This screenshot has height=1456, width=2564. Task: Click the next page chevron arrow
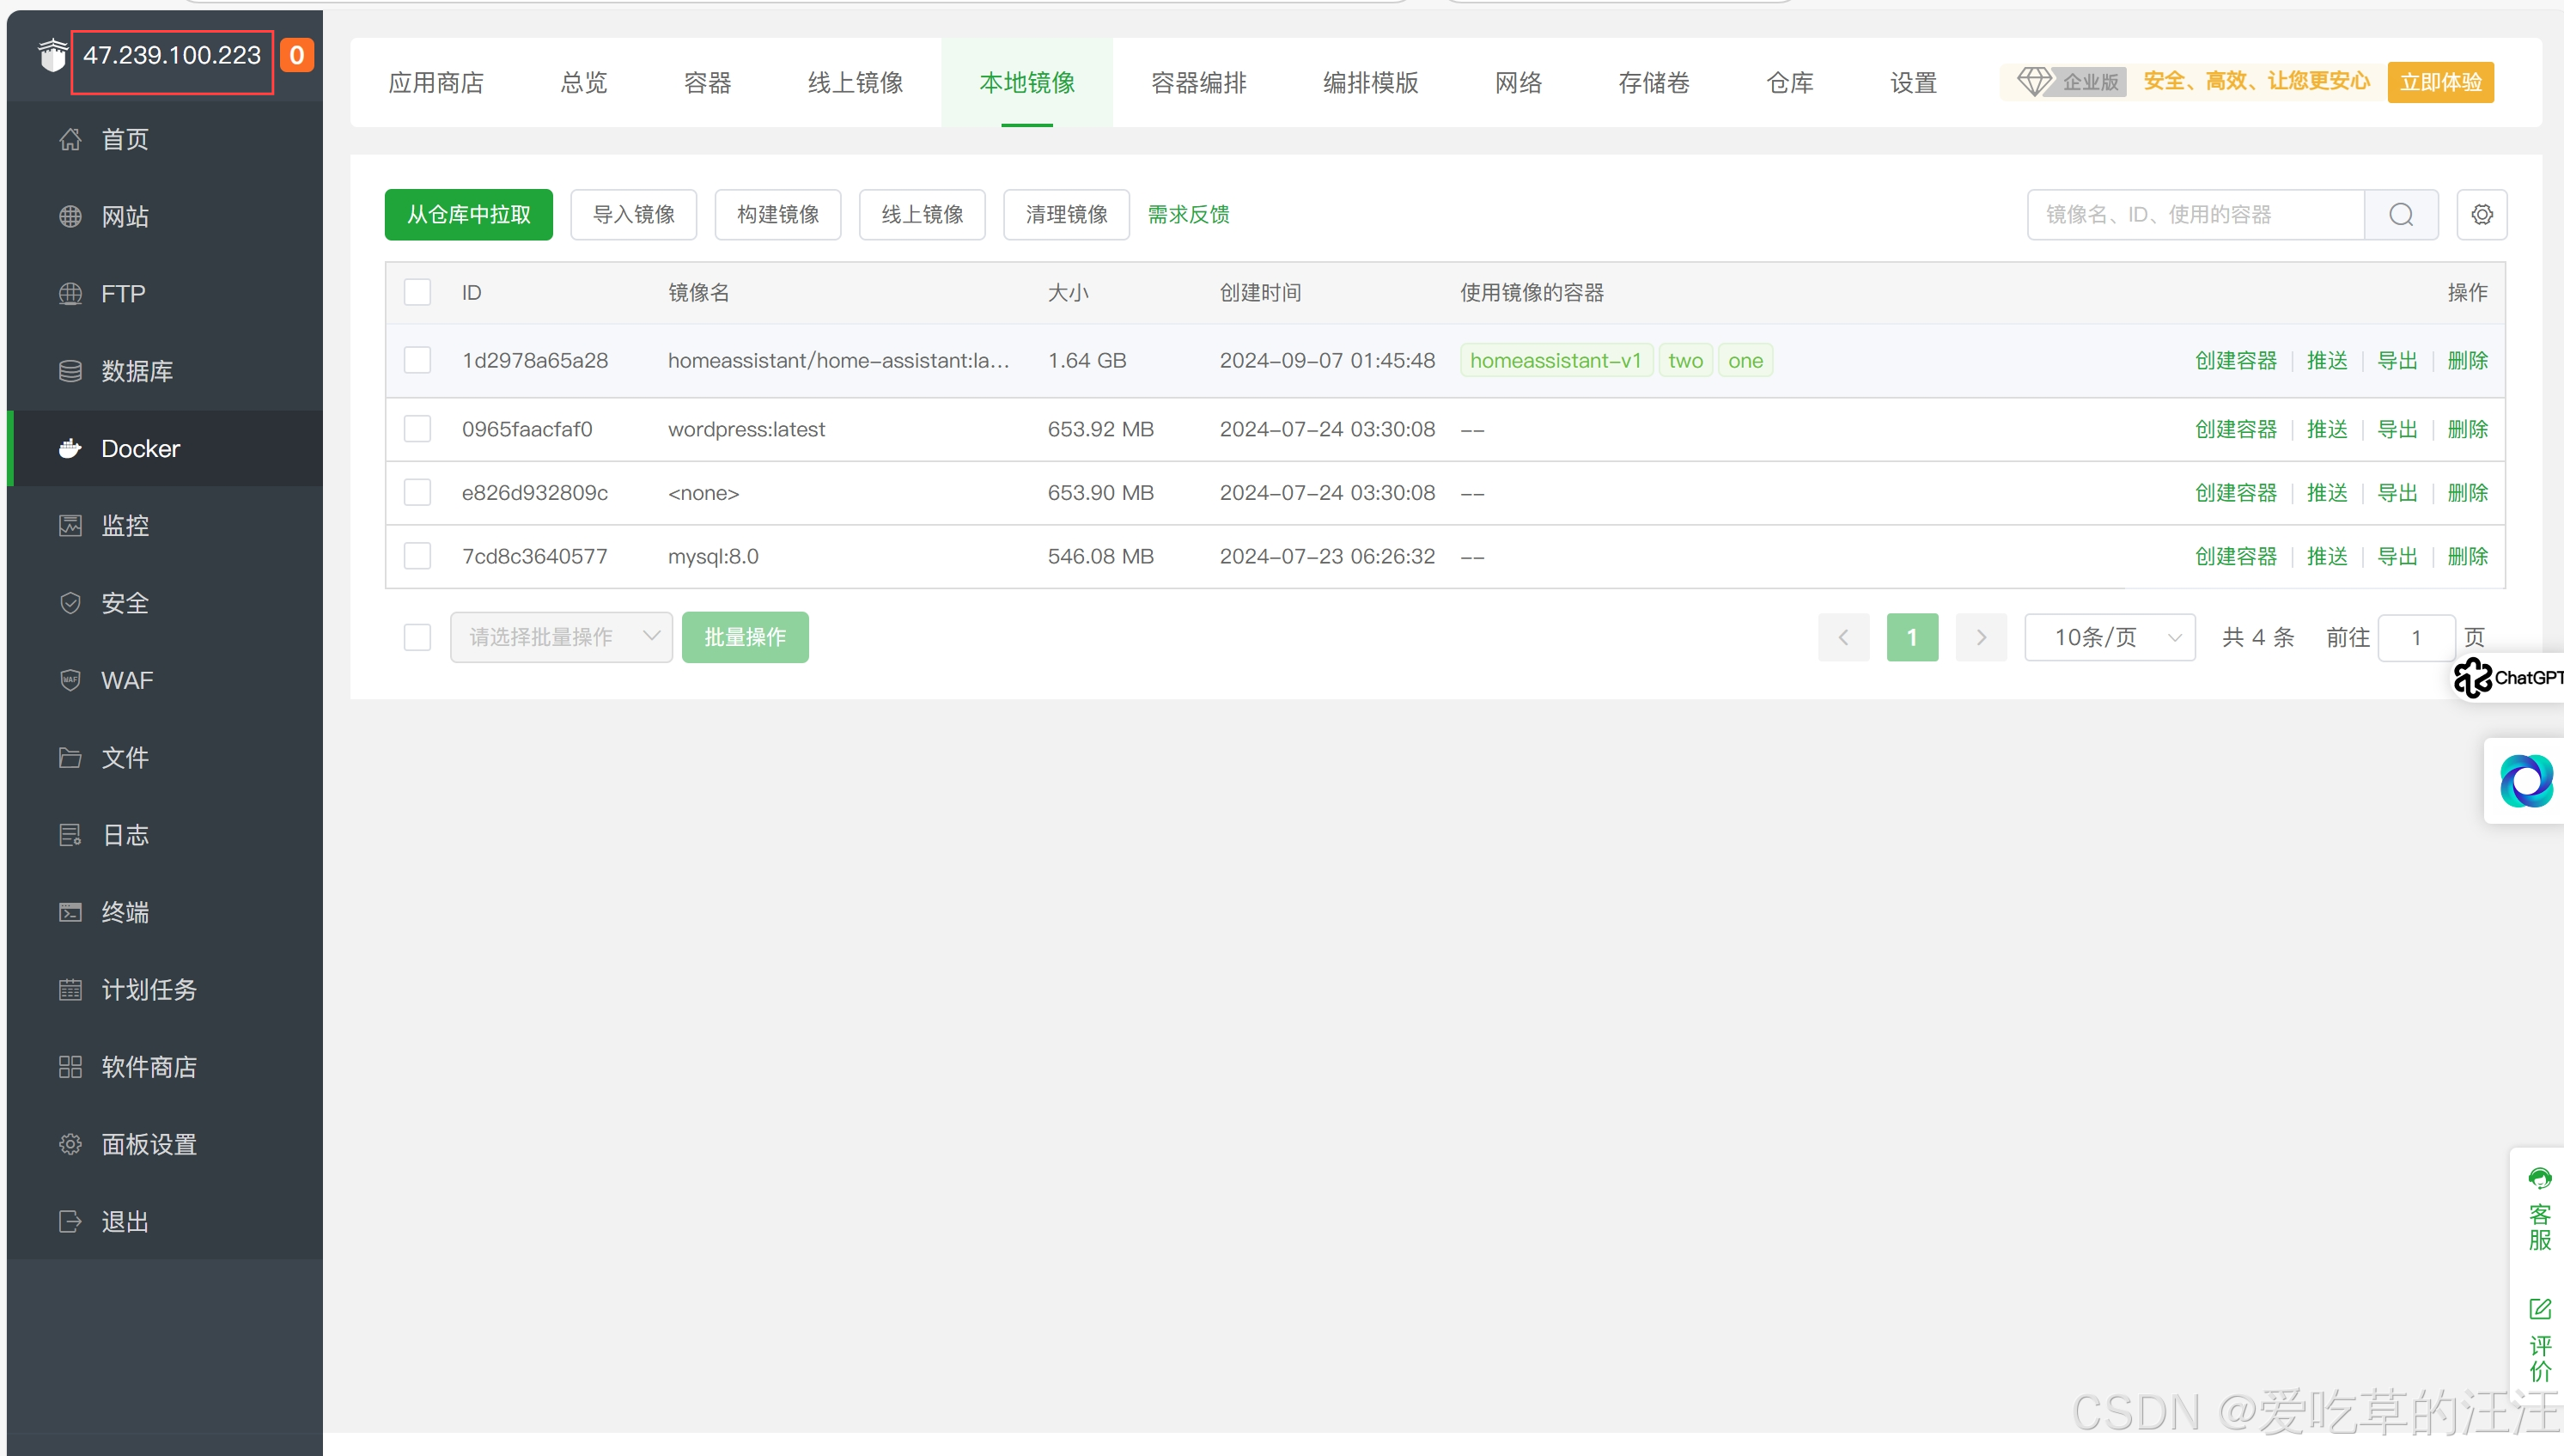coord(1980,637)
